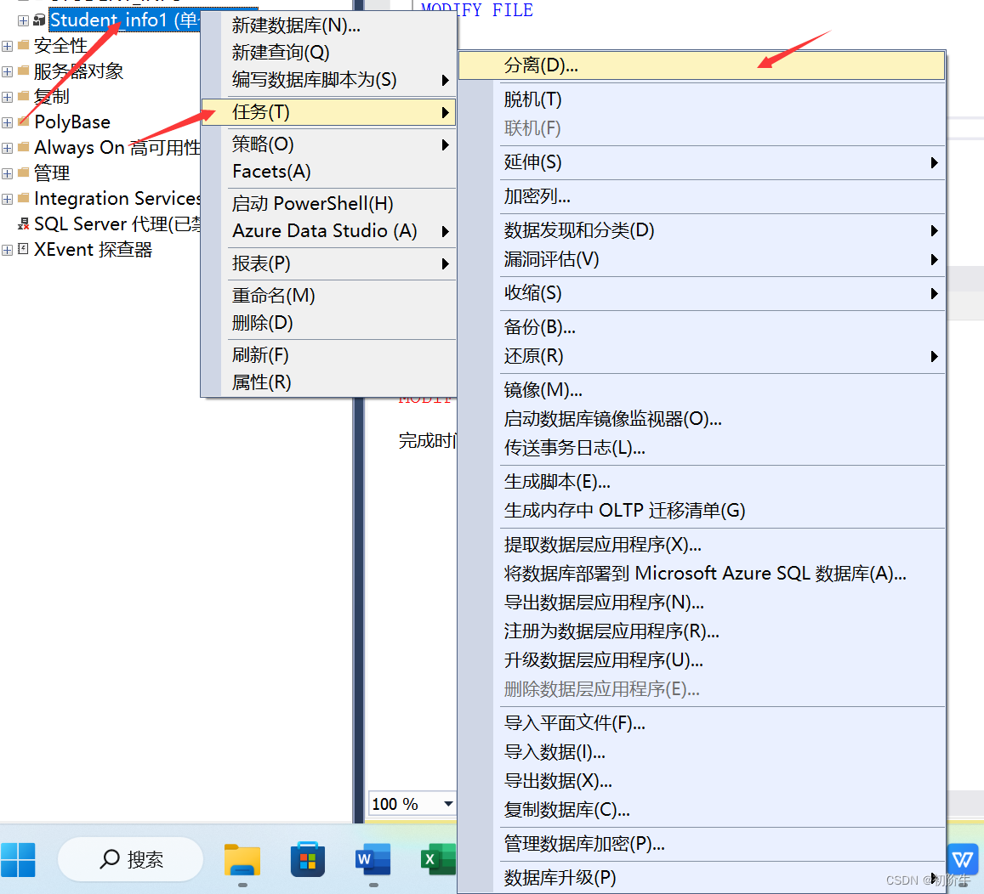Open the 延伸(S) submenu

click(702, 162)
